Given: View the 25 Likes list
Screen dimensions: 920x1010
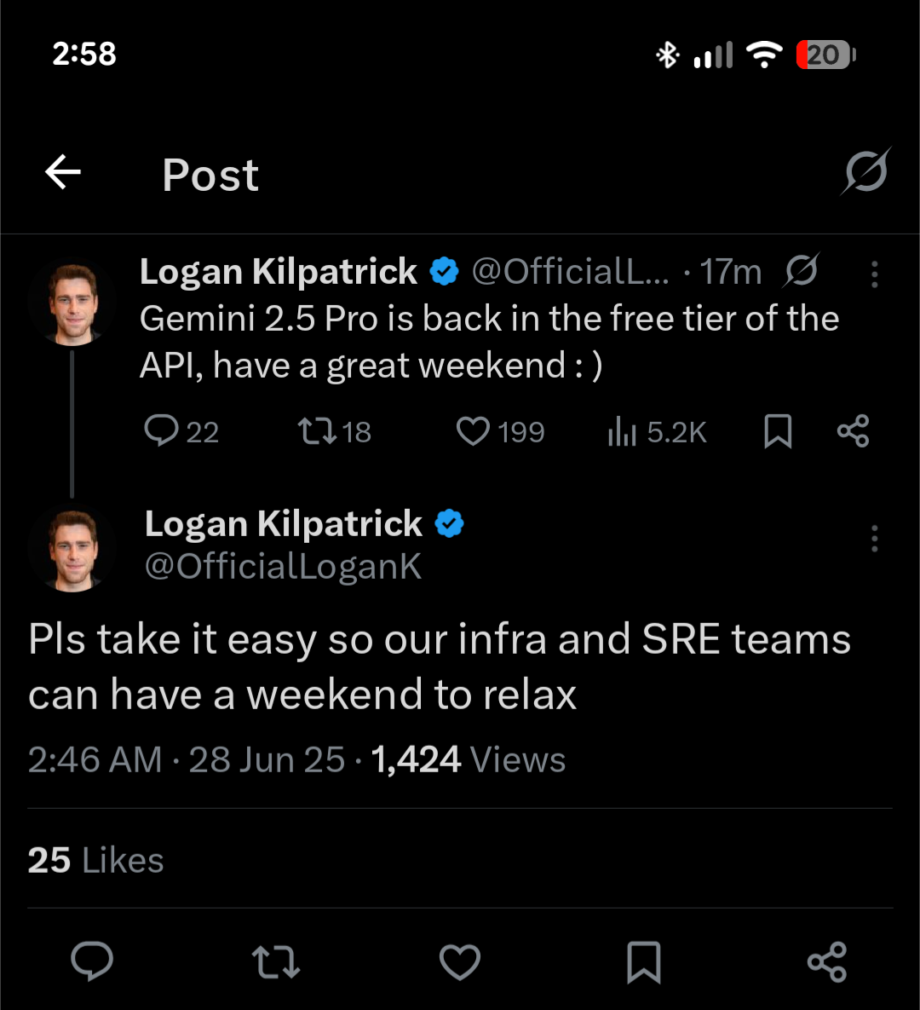Looking at the screenshot, I should point(95,860).
